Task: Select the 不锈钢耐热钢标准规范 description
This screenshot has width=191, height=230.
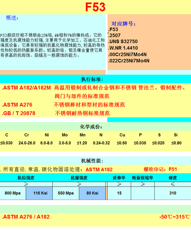Action: 82,113
